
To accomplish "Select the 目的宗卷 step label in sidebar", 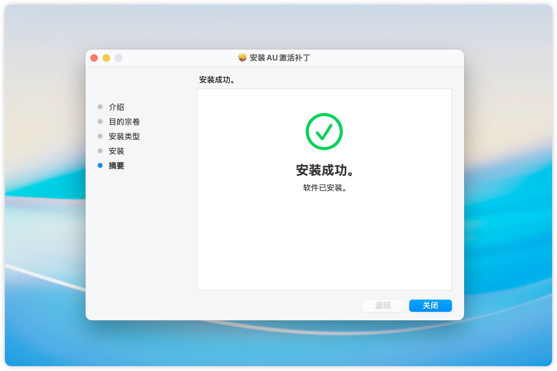I will 124,122.
